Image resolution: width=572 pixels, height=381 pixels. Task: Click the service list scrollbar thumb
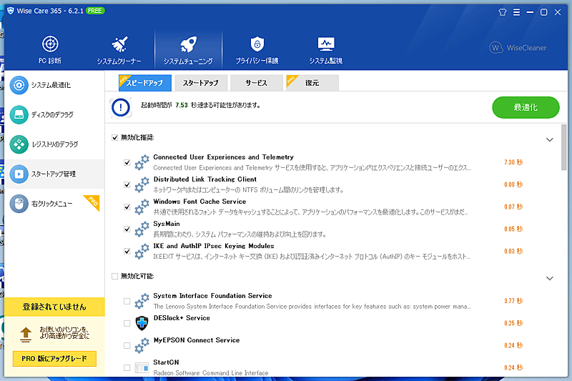coord(564,147)
